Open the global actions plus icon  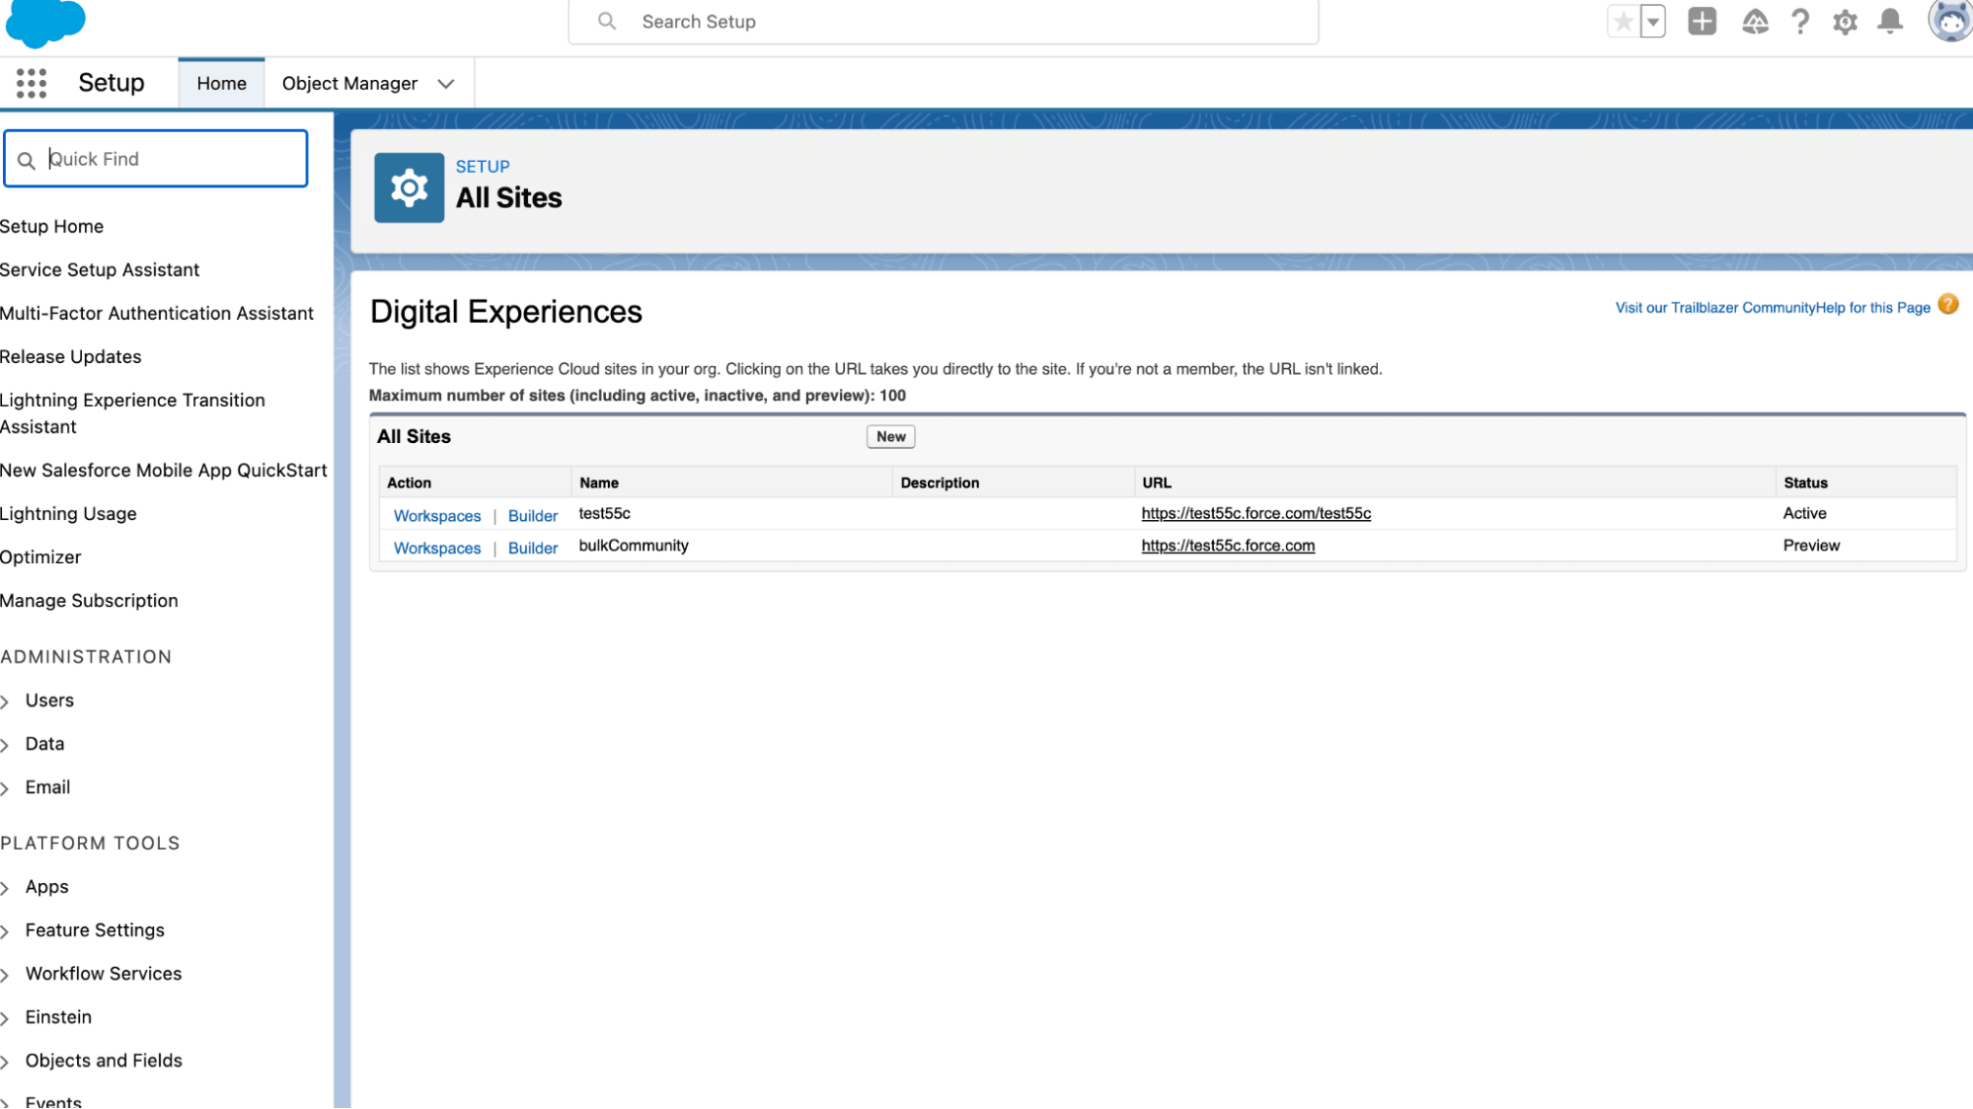1702,22
